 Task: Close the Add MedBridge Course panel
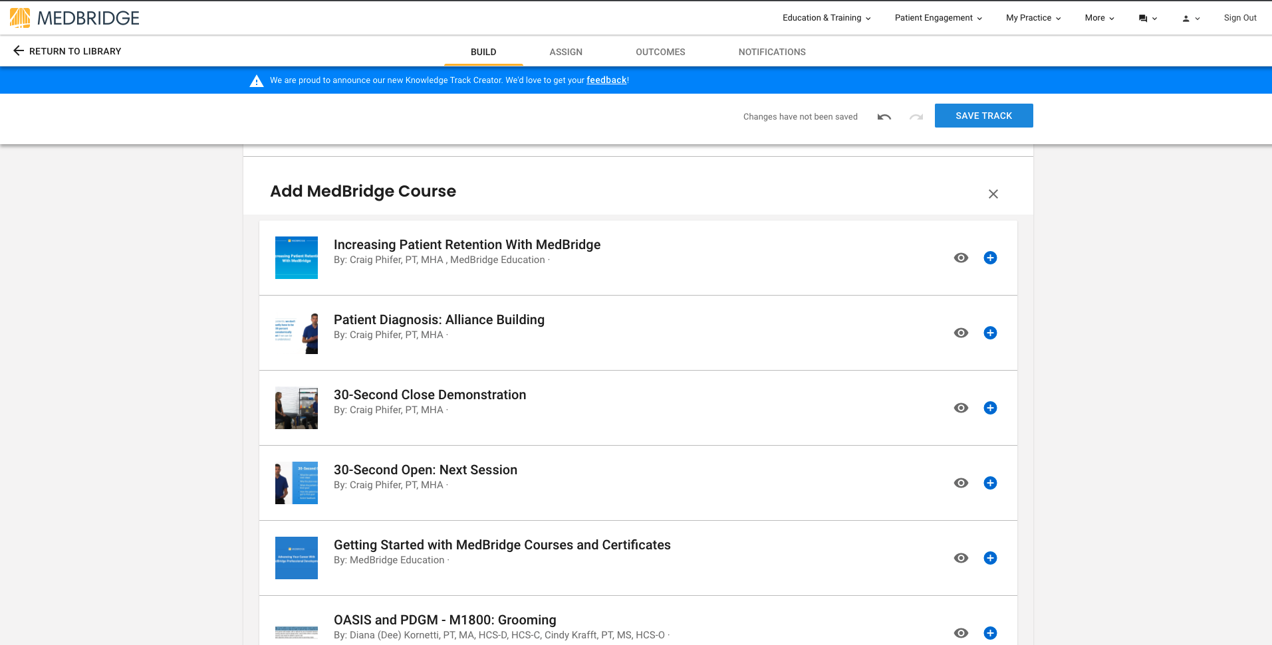993,194
